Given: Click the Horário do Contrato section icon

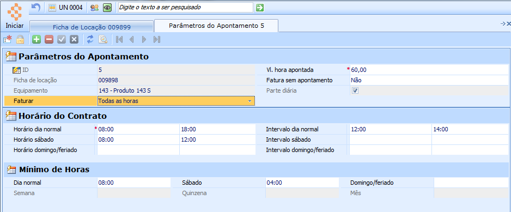Looking at the screenshot, I should coord(11,116).
